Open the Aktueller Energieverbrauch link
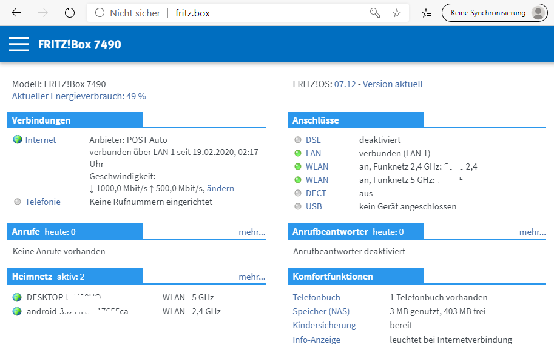Viewport: 554px width, 359px height. pyautogui.click(x=79, y=96)
